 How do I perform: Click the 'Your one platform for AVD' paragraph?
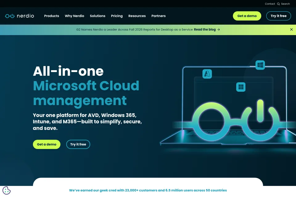coord(87,122)
